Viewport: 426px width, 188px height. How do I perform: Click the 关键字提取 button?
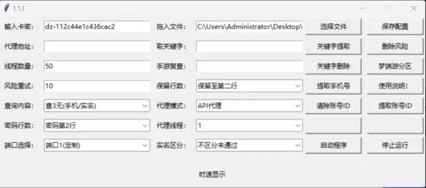(333, 47)
